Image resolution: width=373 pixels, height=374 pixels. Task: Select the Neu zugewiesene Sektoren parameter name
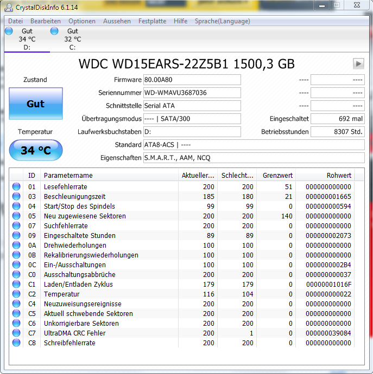coord(85,216)
